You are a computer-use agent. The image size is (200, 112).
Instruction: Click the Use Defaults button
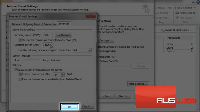63,35
